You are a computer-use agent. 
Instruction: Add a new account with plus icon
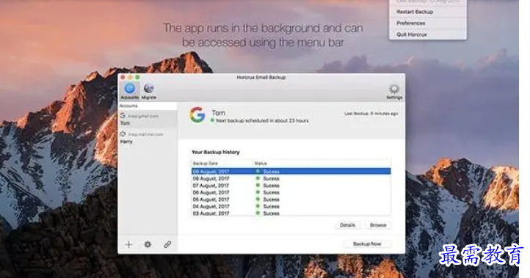coord(128,244)
